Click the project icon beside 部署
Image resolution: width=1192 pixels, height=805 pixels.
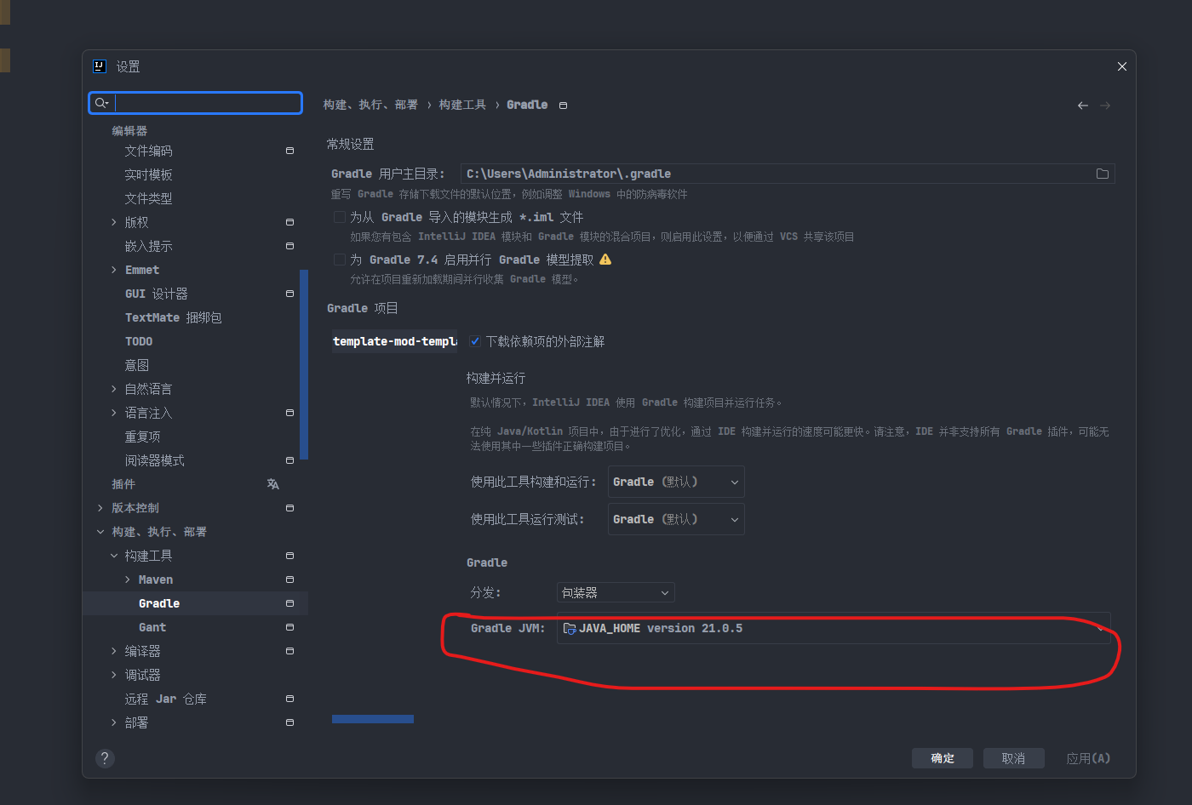(x=289, y=722)
